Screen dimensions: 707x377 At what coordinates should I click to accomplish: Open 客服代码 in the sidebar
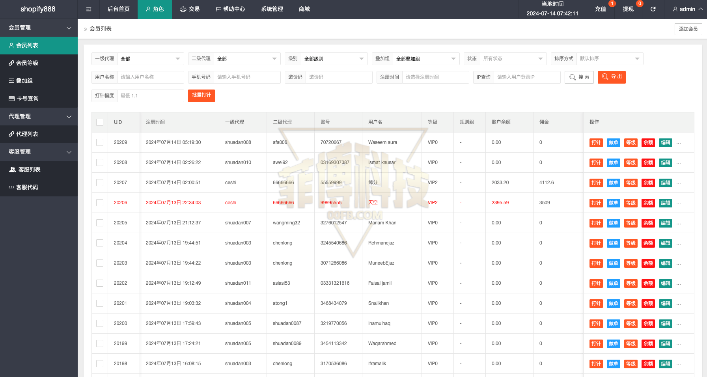pos(39,187)
